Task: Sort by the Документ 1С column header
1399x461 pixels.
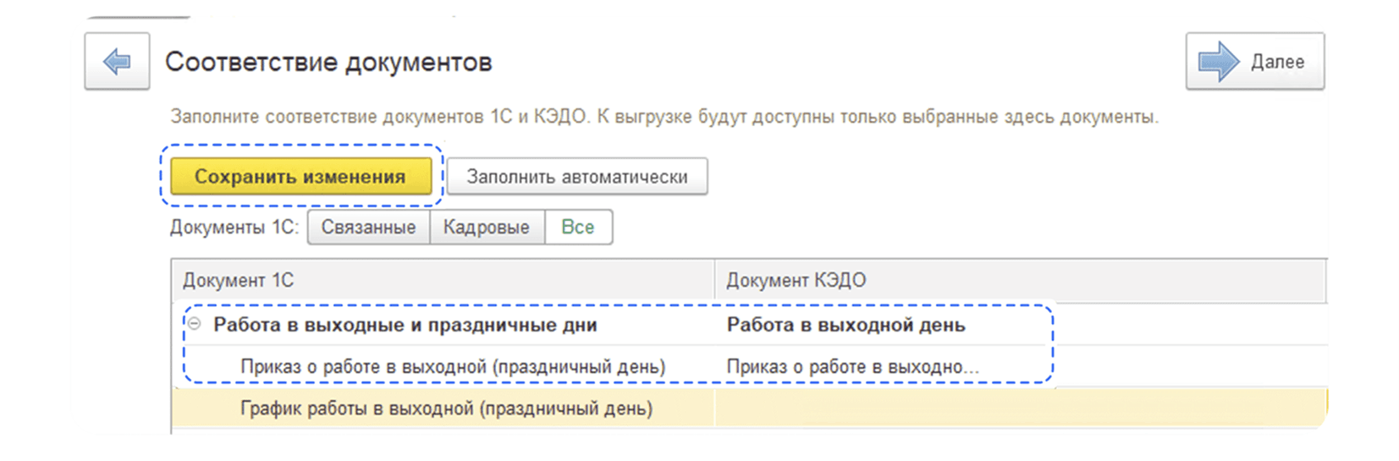Action: (443, 280)
